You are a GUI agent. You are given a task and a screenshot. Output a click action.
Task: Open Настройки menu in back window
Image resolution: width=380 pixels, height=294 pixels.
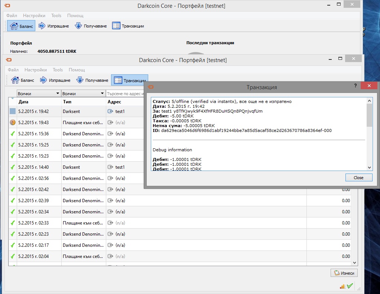pyautogui.click(x=34, y=16)
